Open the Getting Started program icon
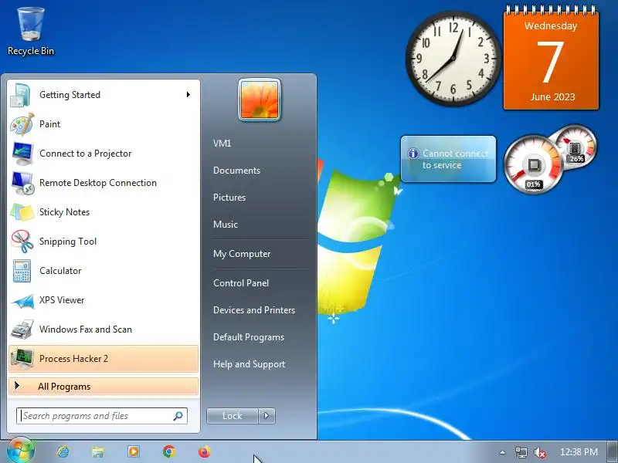Viewport: 618px width, 463px height. coord(21,95)
